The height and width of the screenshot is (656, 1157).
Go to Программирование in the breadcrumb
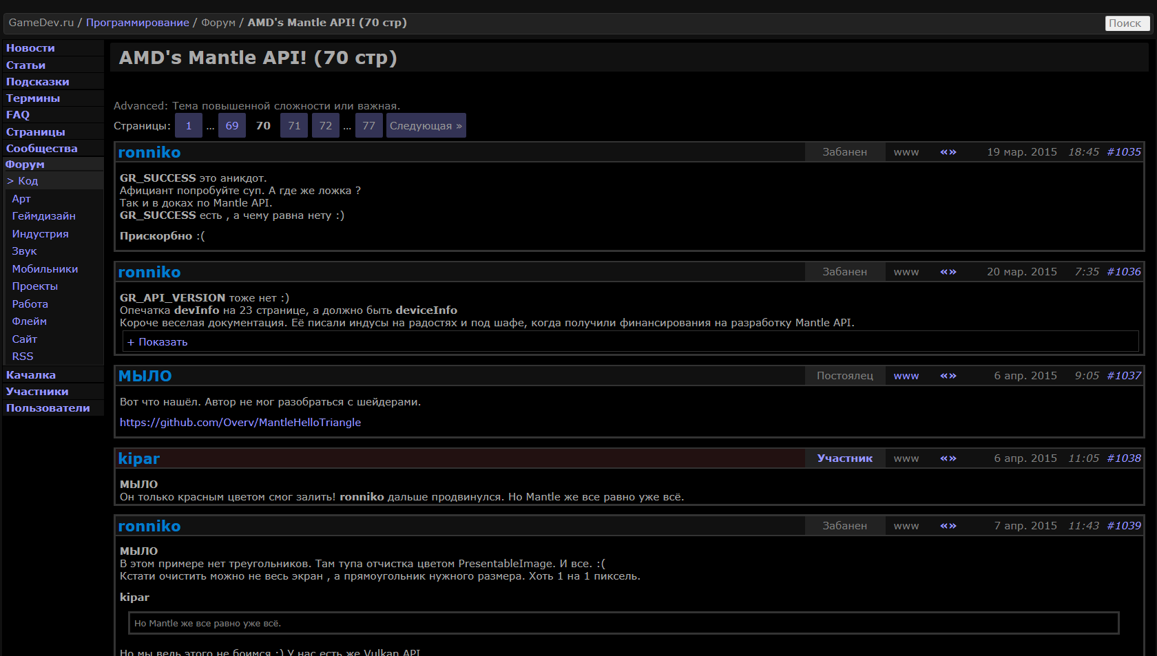tap(137, 23)
